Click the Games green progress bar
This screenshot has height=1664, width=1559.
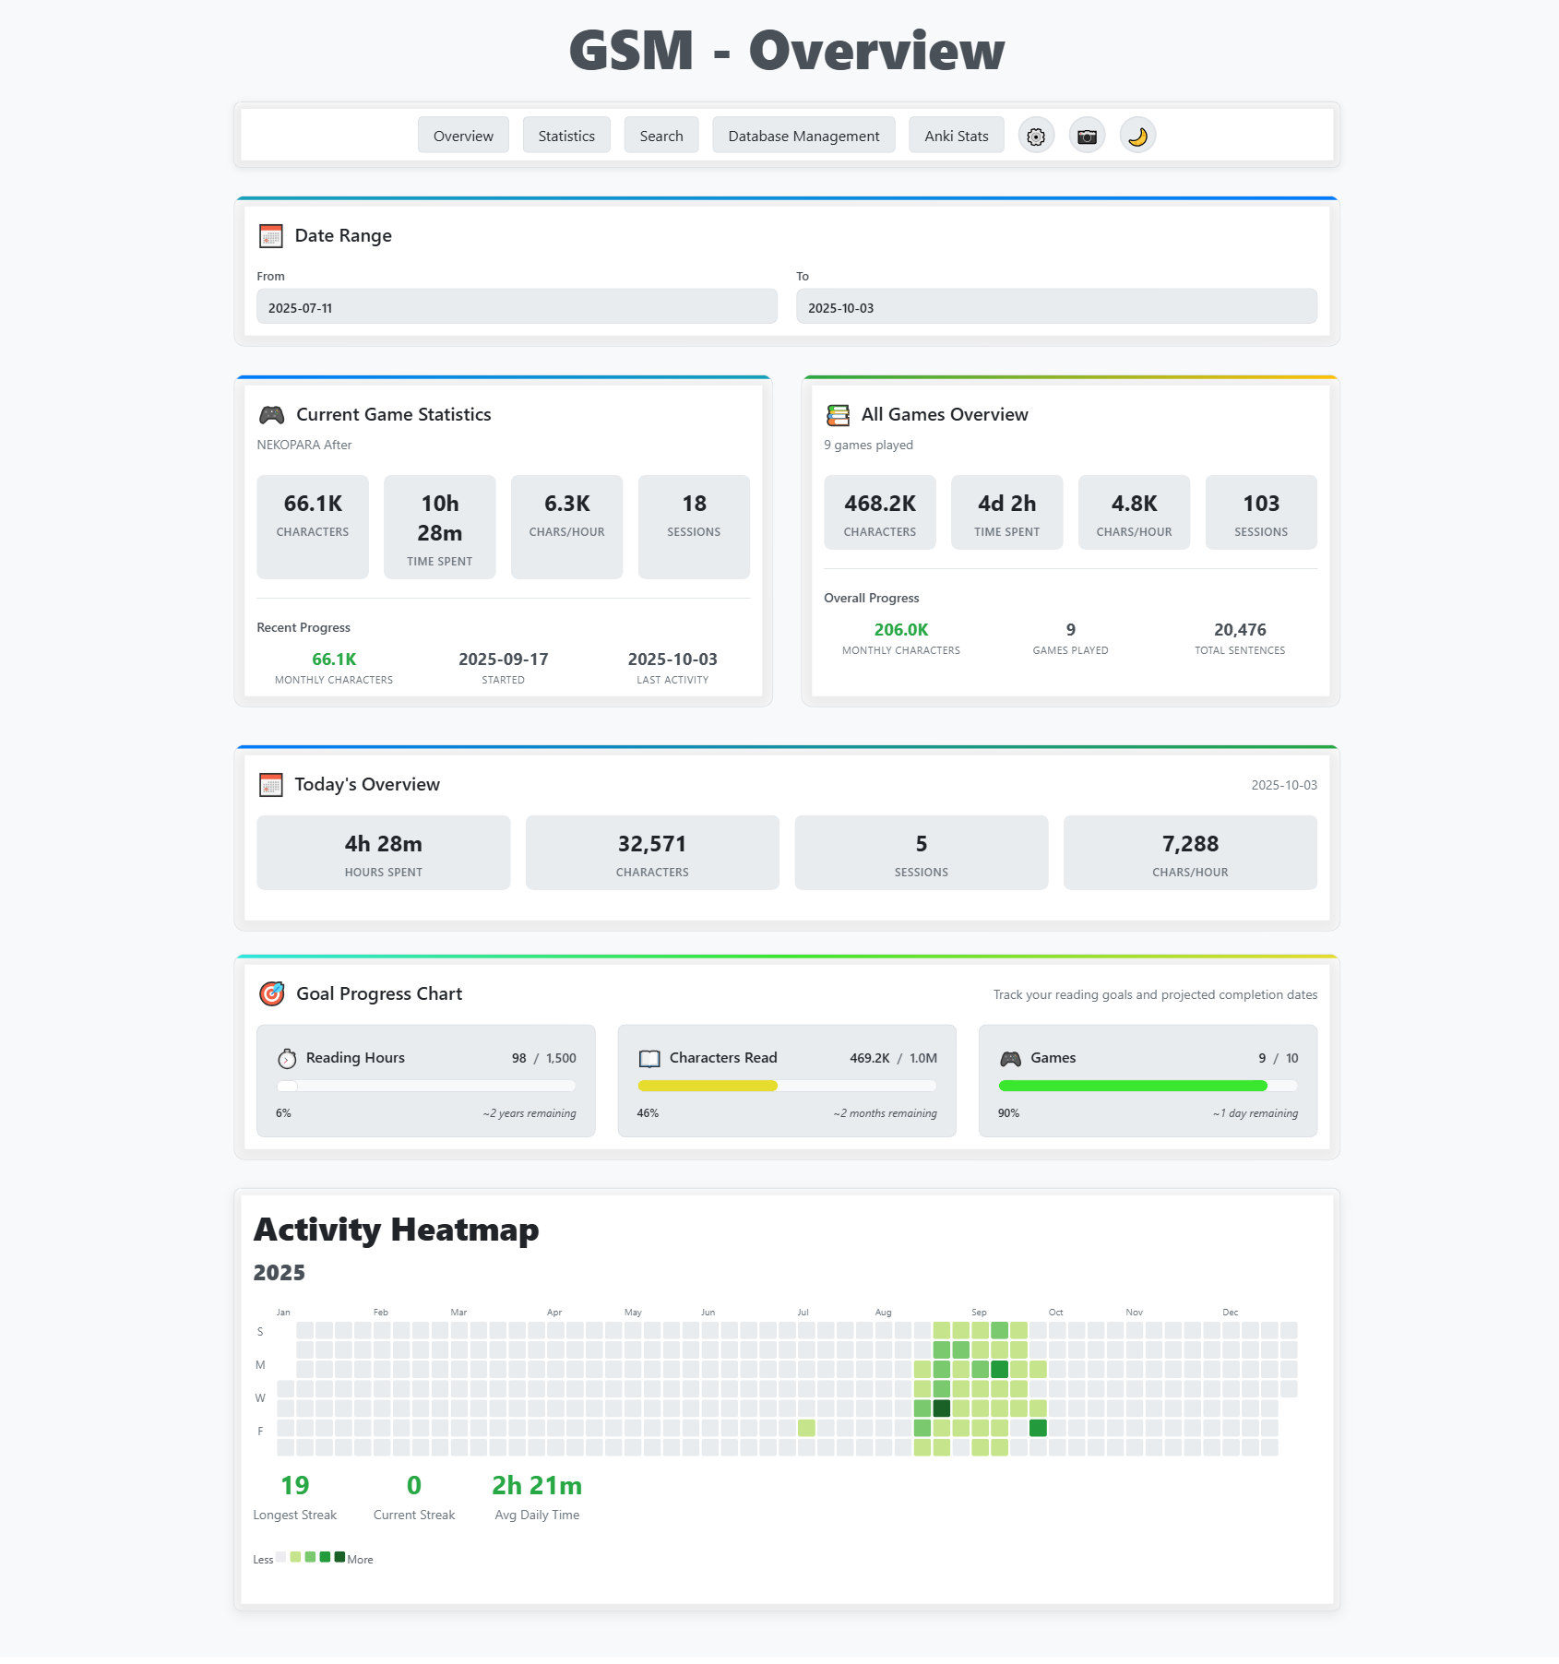coord(1132,1086)
